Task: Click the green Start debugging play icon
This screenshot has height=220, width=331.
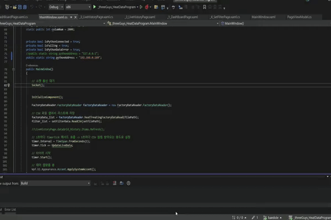Action: click(x=95, y=7)
